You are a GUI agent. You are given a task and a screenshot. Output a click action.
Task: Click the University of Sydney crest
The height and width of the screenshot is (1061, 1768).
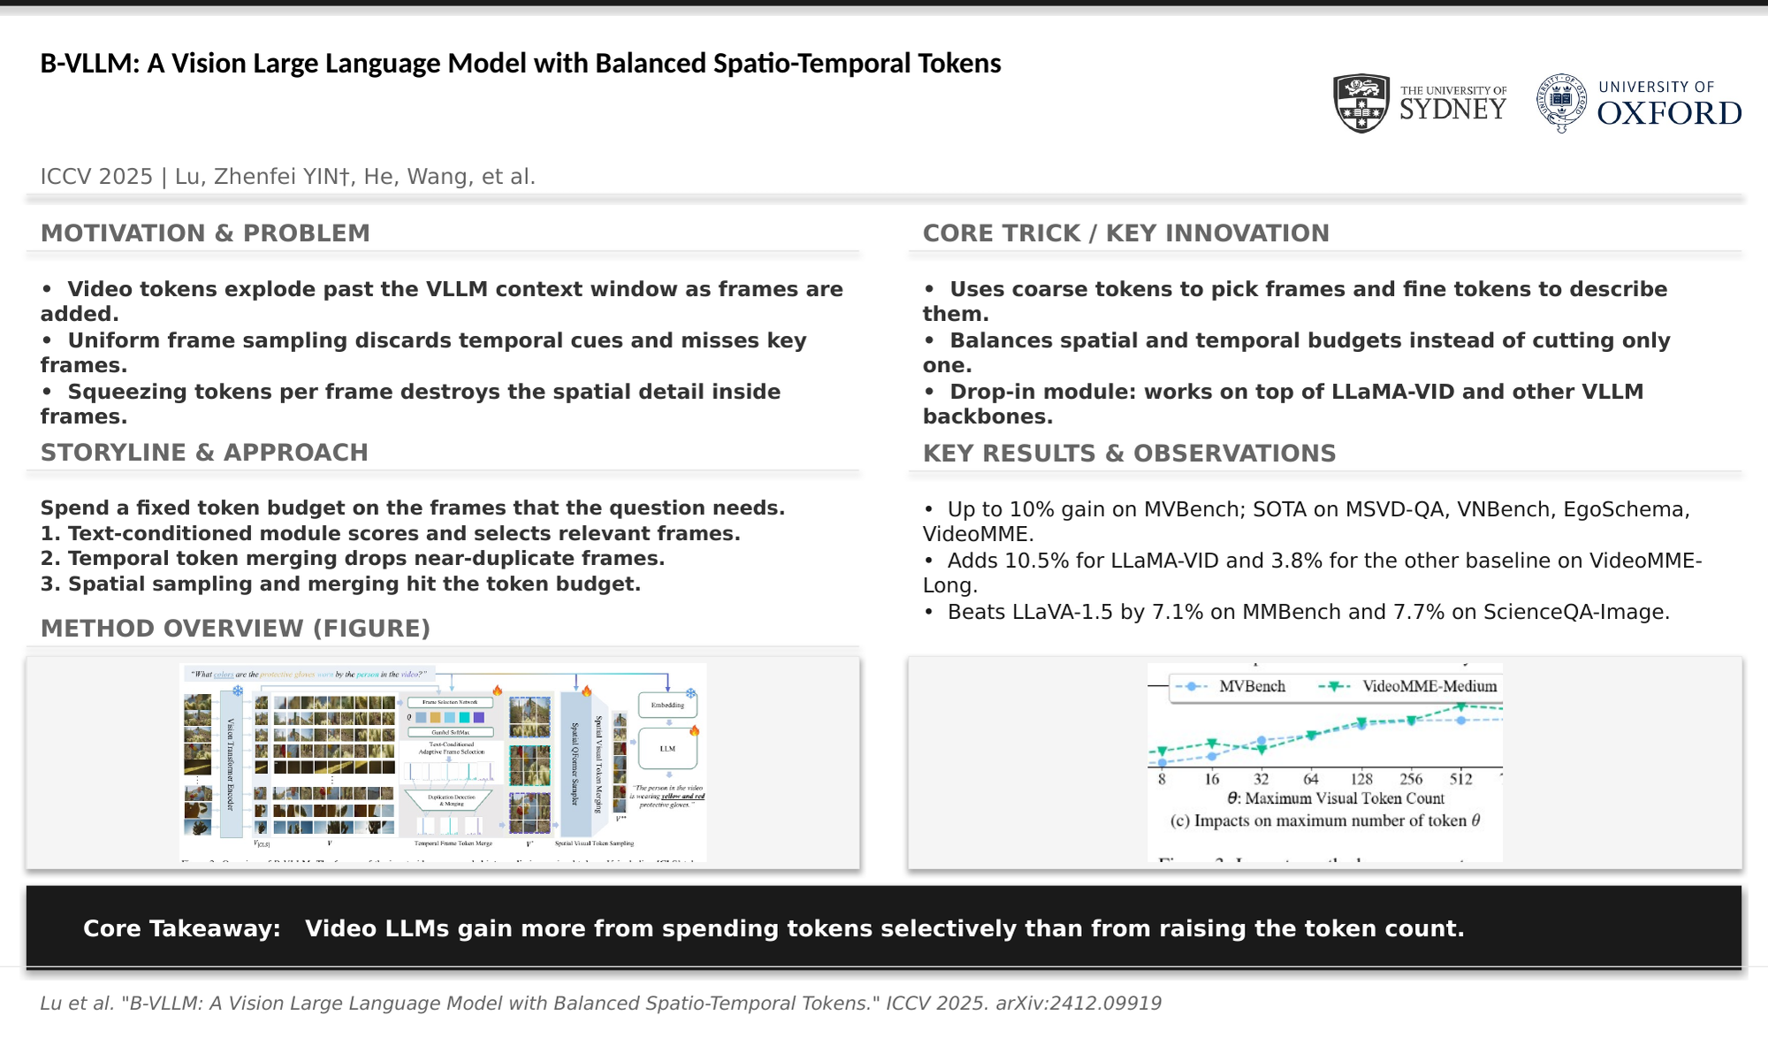[1361, 103]
